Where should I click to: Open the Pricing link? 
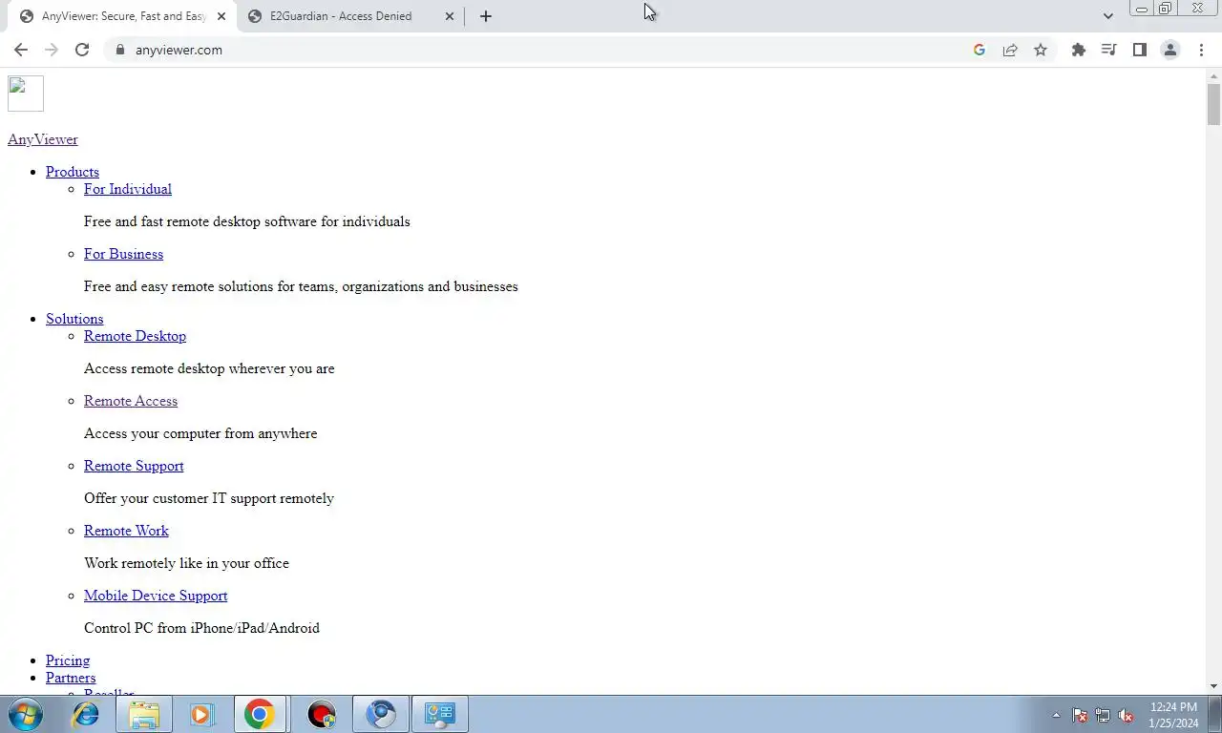[x=68, y=660]
